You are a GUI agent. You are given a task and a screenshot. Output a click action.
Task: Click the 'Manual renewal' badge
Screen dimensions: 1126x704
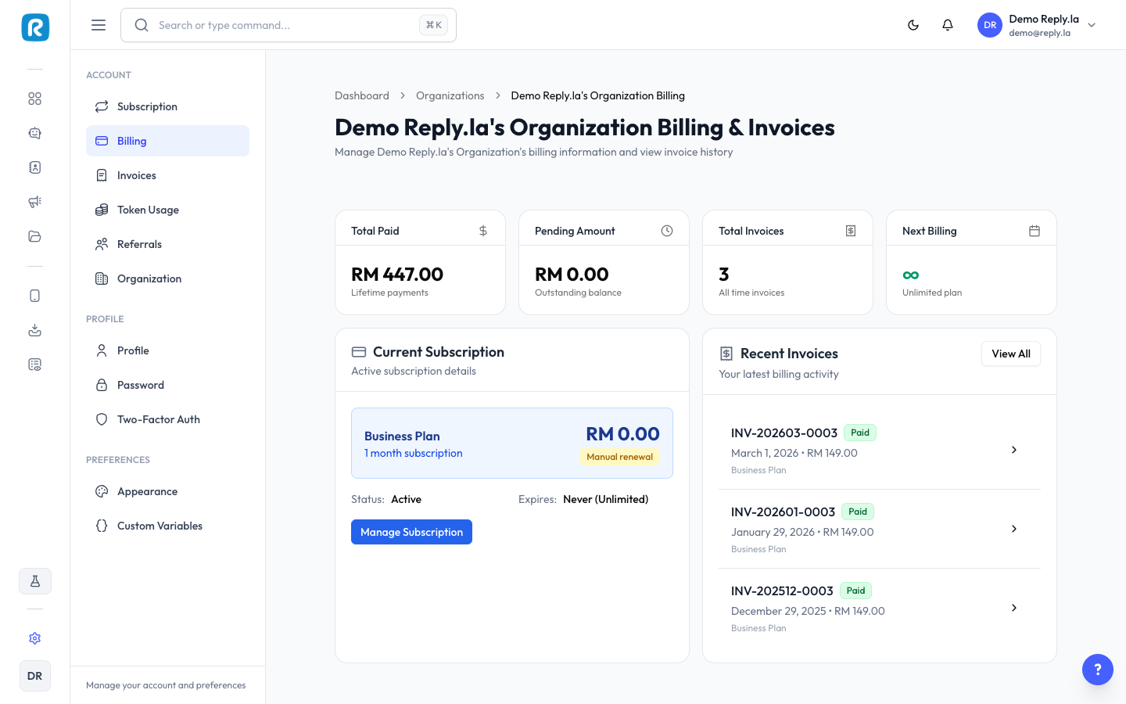619,457
